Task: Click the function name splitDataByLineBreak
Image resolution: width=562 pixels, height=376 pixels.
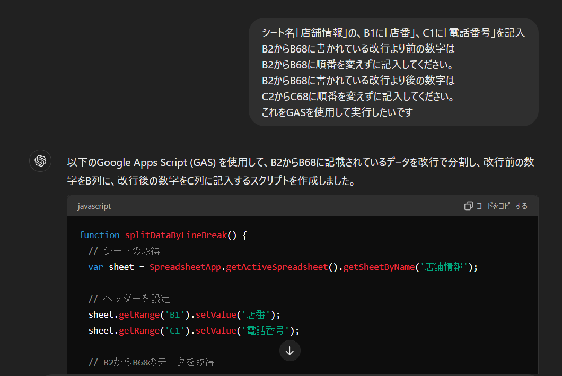Action: [x=176, y=235]
